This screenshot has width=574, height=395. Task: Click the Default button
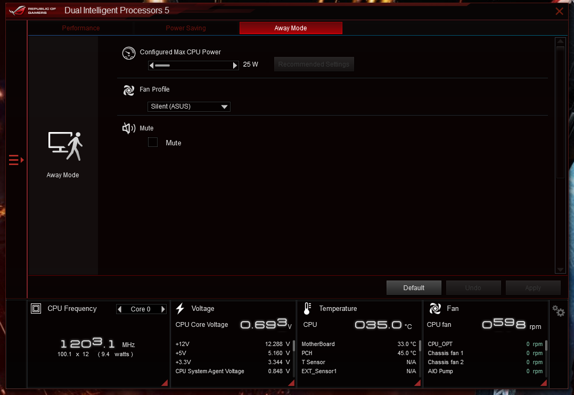(x=414, y=288)
